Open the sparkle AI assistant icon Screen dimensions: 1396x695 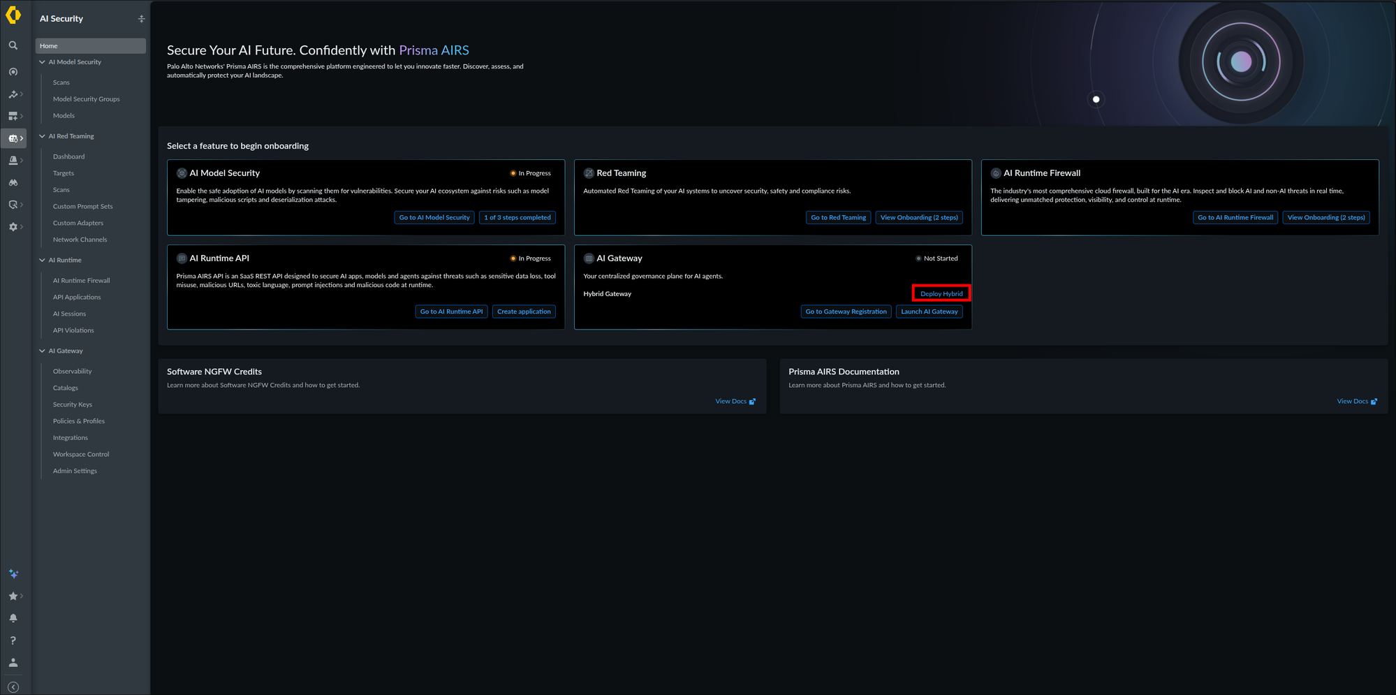[13, 573]
